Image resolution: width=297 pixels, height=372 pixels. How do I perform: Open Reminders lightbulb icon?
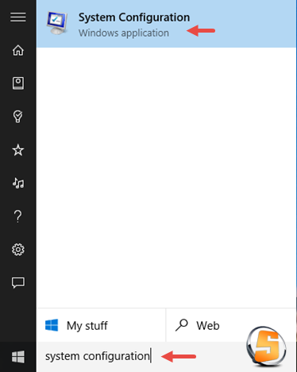(18, 116)
